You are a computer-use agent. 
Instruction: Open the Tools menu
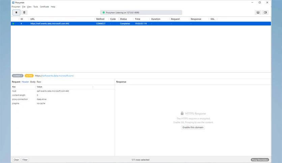[36, 7]
